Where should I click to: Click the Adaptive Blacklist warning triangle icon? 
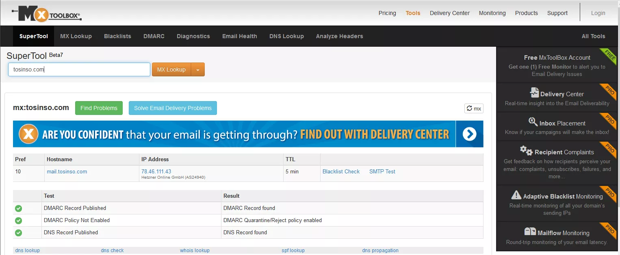tap(516, 195)
